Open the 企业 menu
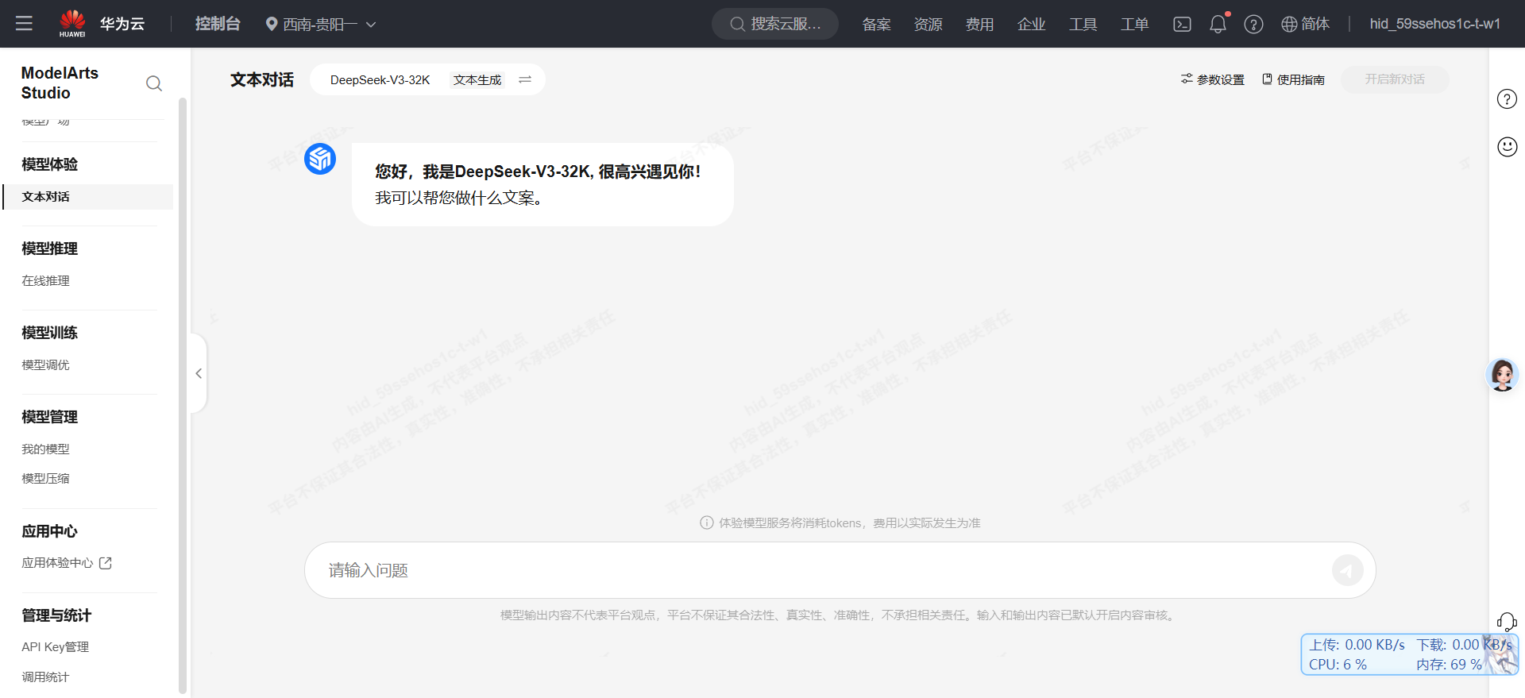This screenshot has height=698, width=1525. [1031, 25]
